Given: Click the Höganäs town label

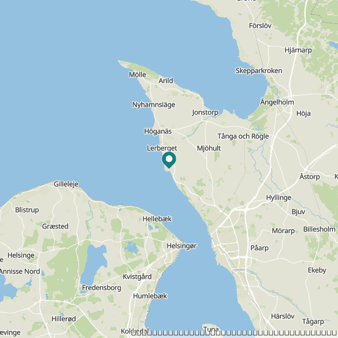Looking at the screenshot, I should point(158,132).
